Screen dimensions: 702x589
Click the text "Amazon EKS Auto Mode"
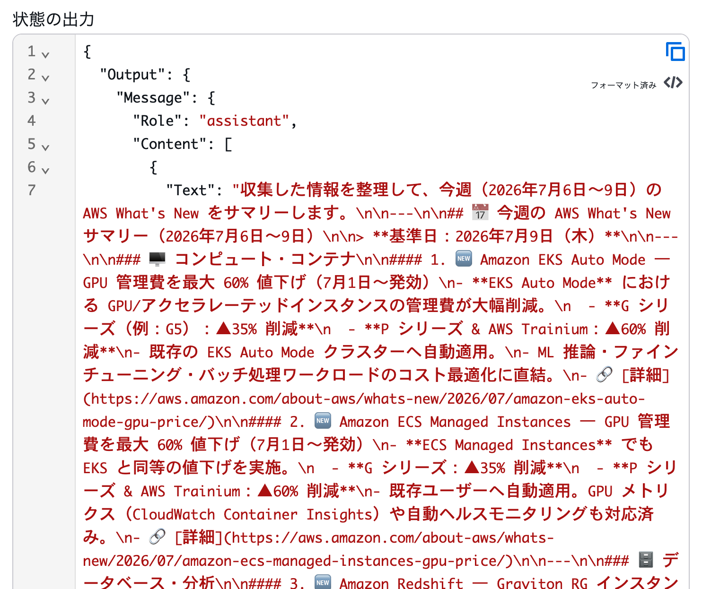(563, 260)
